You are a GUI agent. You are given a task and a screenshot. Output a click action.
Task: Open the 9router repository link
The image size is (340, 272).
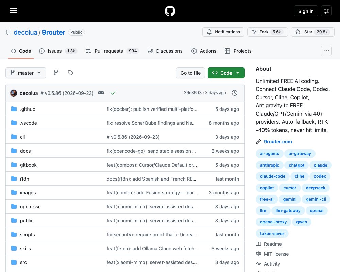tap(54, 32)
